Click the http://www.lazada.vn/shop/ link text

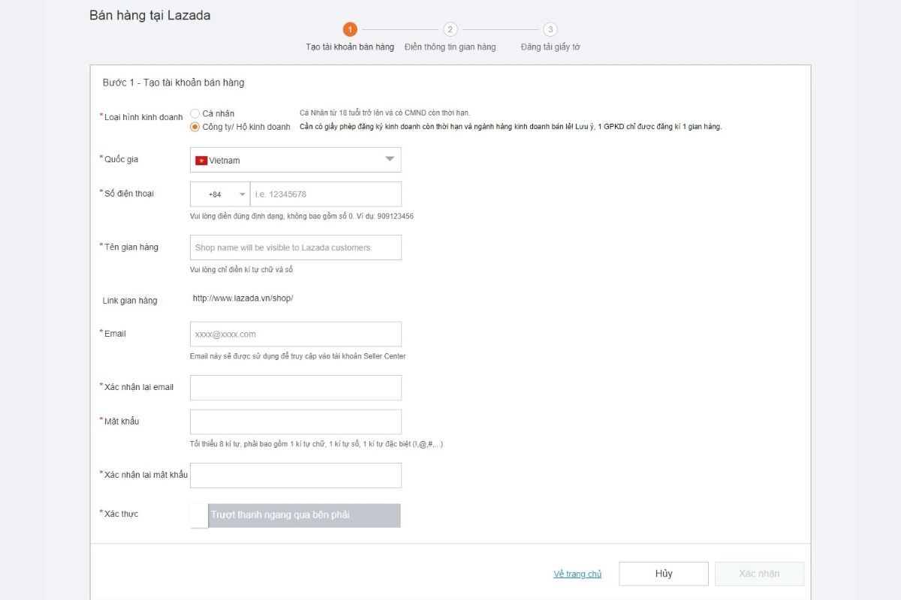(x=243, y=298)
